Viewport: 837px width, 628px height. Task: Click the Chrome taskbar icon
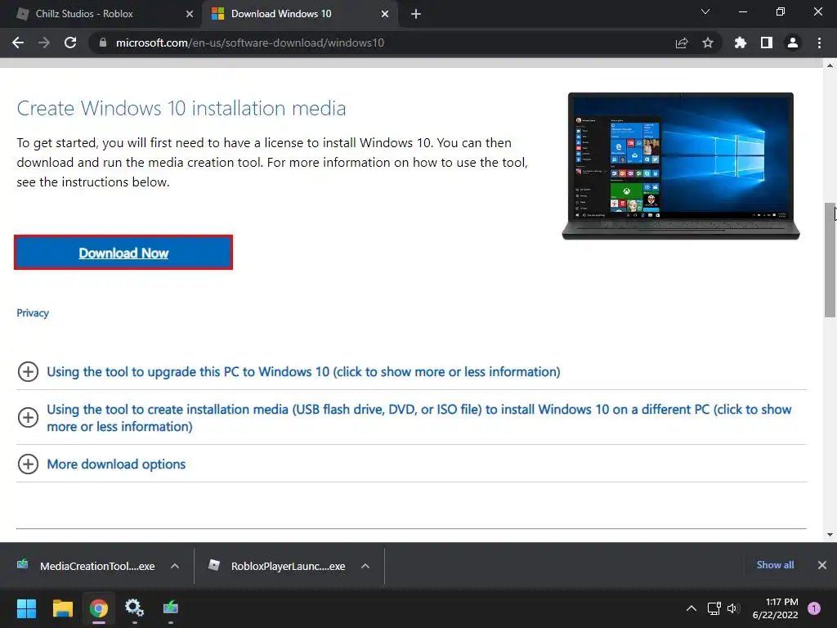point(99,608)
